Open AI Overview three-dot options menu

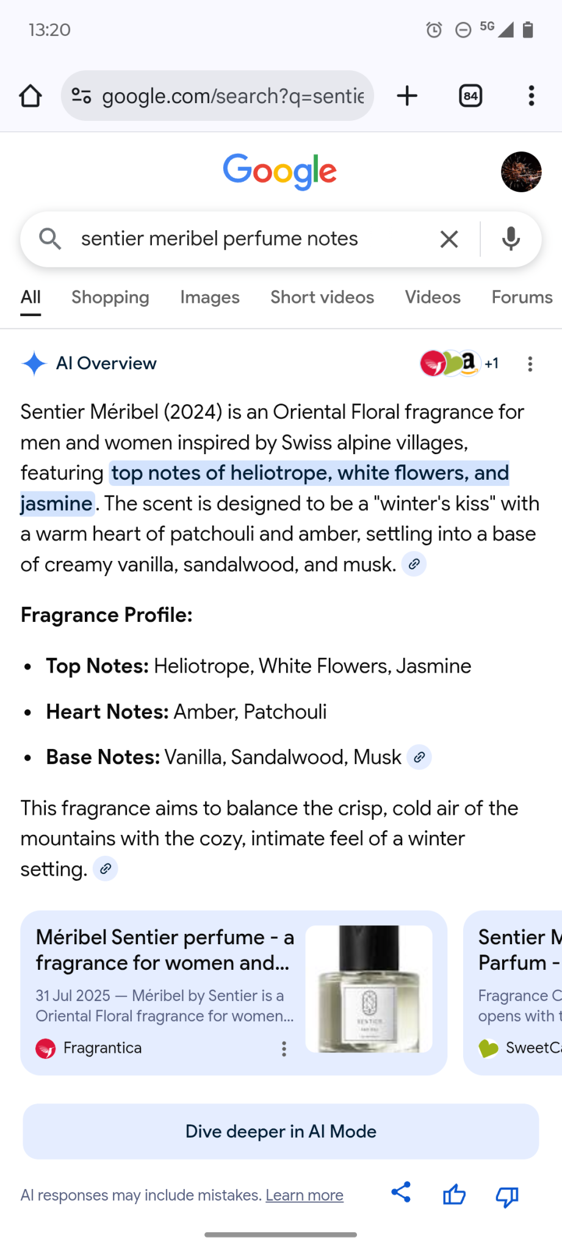coord(530,364)
